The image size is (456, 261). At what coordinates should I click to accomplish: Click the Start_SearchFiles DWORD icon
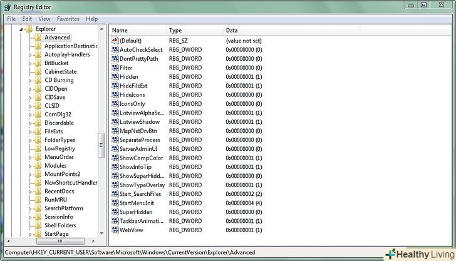pos(115,193)
